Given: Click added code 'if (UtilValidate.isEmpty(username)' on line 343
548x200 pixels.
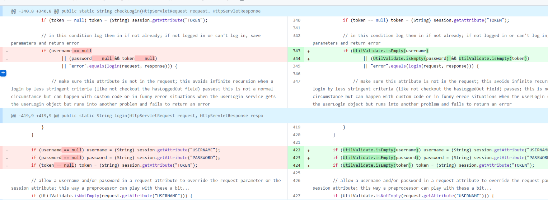Looking at the screenshot, I should click(386, 51).
